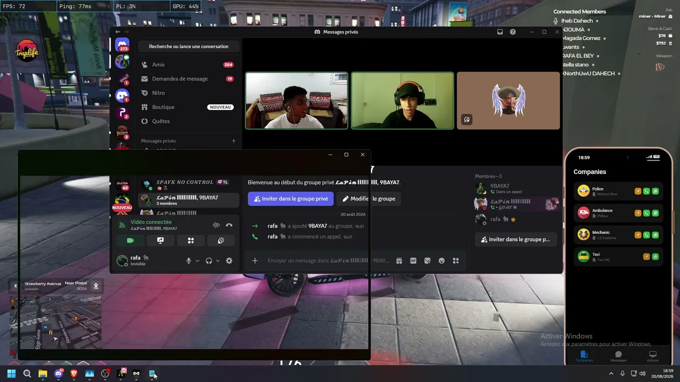
Task: Open the Amis tab
Action: 189,64
